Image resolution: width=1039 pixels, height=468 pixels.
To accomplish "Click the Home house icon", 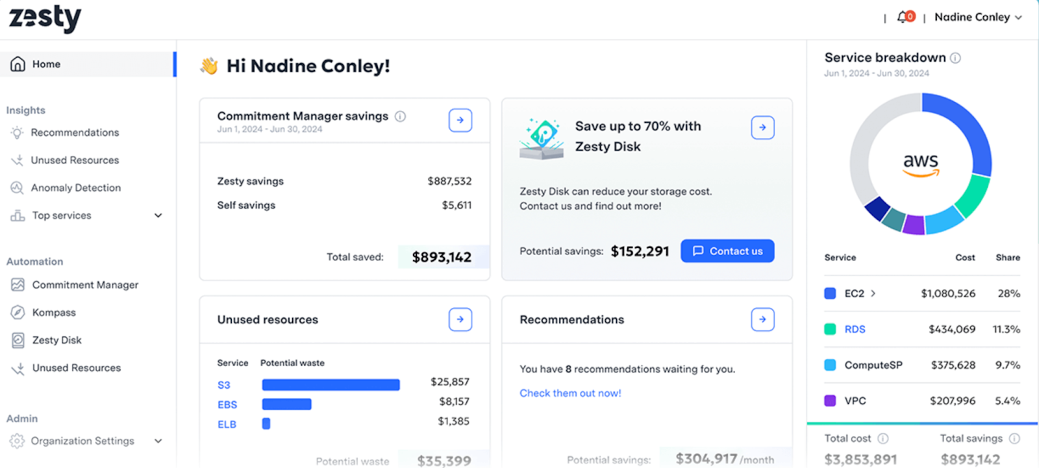I will (18, 64).
